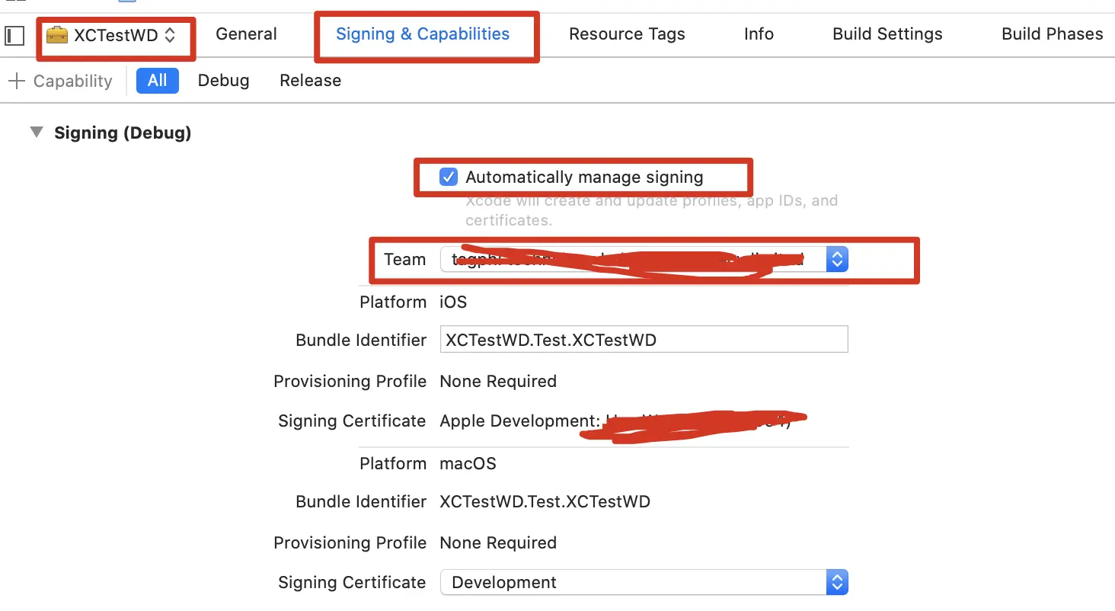The width and height of the screenshot is (1115, 611).
Task: Filter capabilities by Release configuration
Action: point(310,81)
